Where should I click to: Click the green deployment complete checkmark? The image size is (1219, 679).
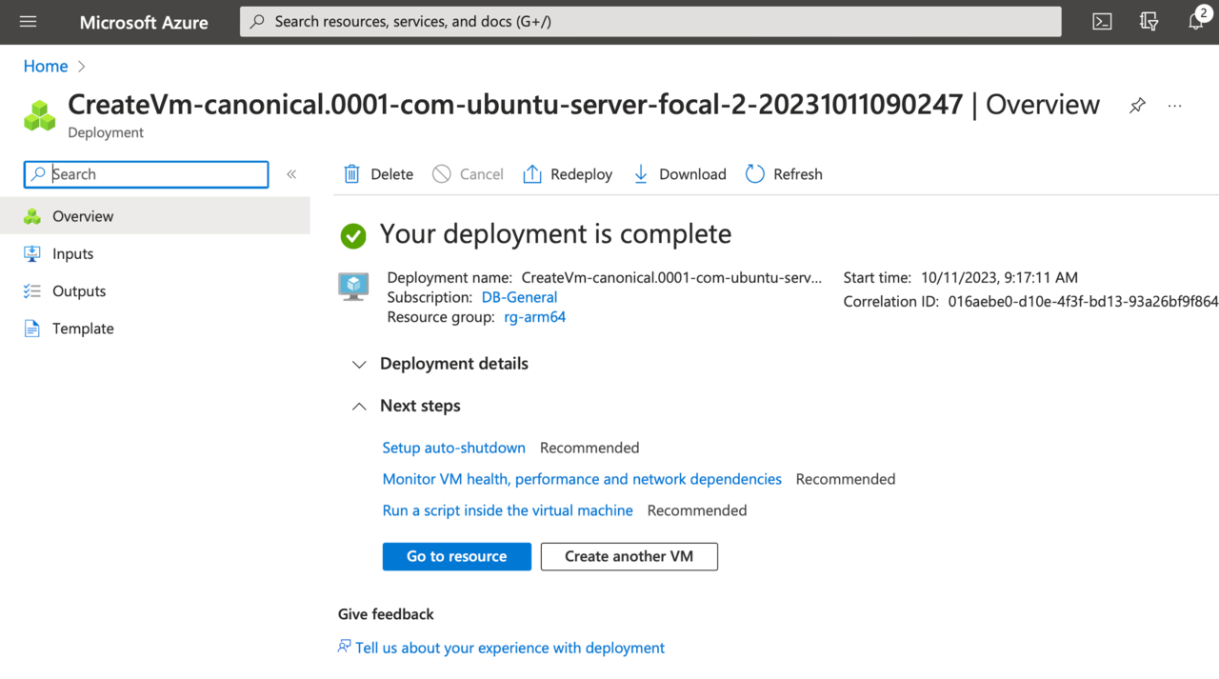(353, 235)
